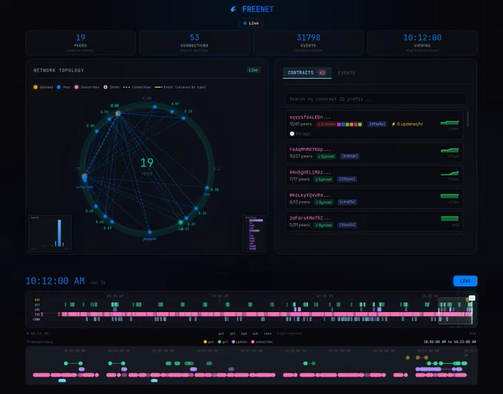Click the Synced badge on raAqMhMG7KUp row
Image resolution: width=503 pixels, height=394 pixels.
[326, 157]
